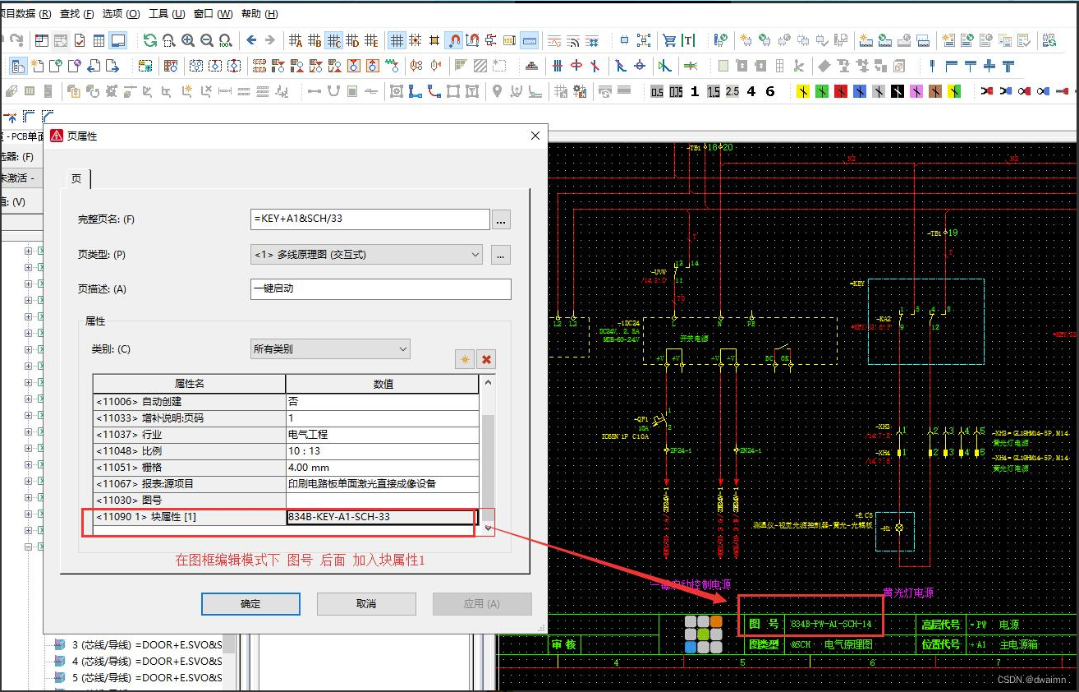Open the 类别 dropdown showing 所有类别
Image resolution: width=1079 pixels, height=692 pixels.
[x=330, y=349]
